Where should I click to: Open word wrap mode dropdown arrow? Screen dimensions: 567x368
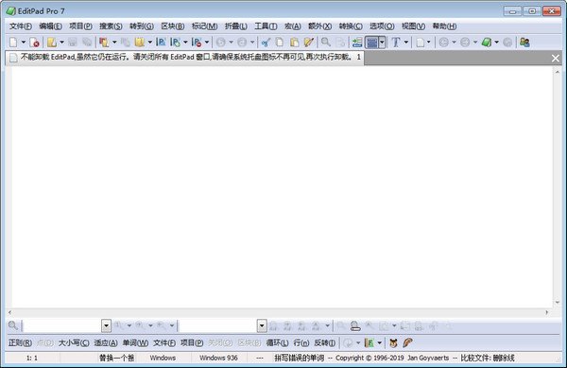382,43
